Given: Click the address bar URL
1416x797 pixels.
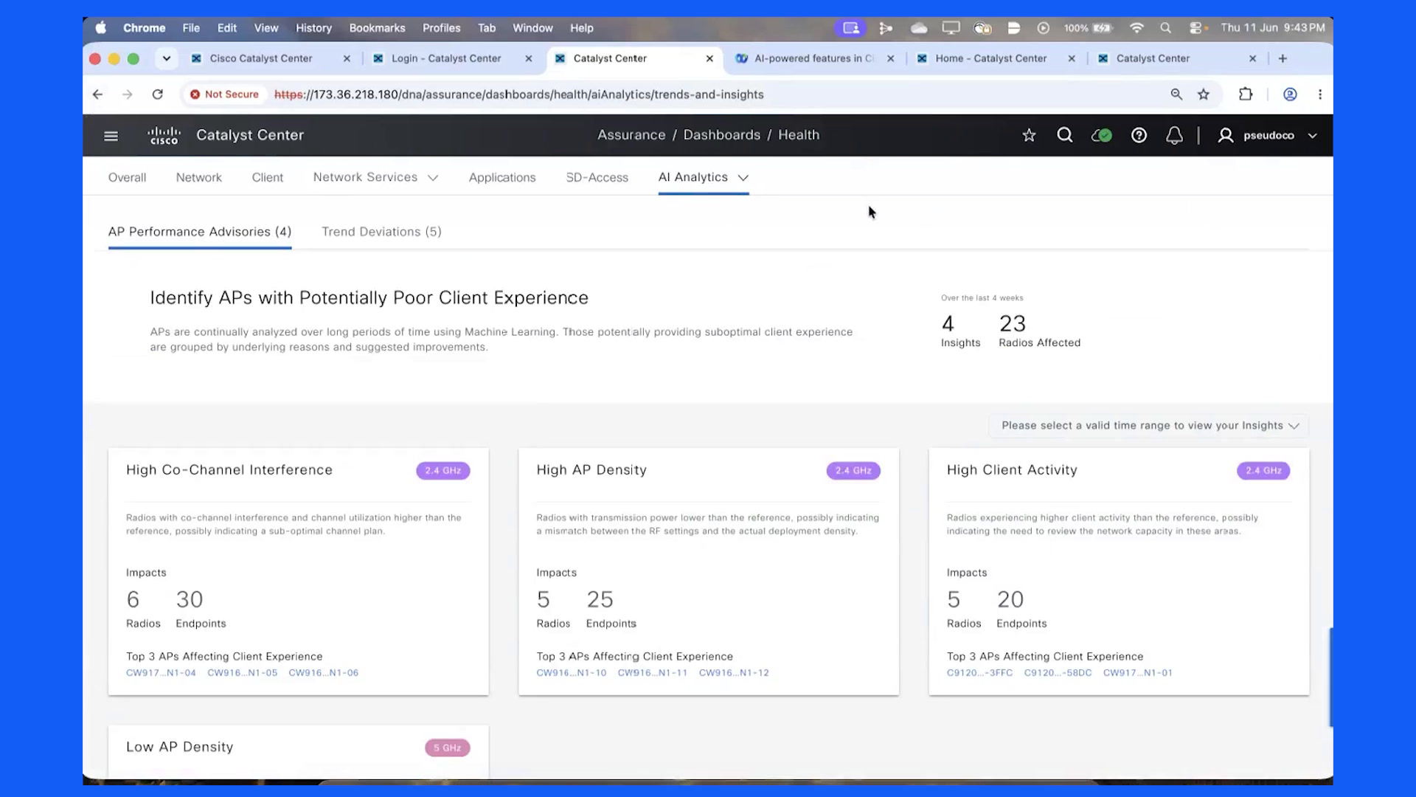Looking at the screenshot, I should pos(518,94).
